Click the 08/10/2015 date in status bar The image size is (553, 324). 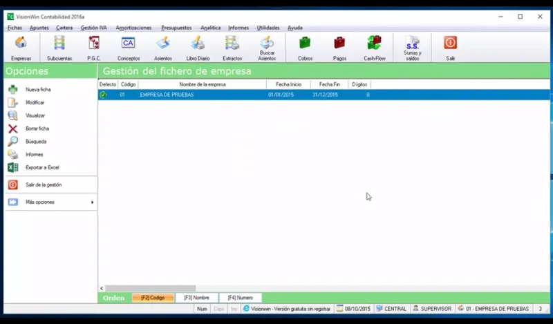click(354, 309)
